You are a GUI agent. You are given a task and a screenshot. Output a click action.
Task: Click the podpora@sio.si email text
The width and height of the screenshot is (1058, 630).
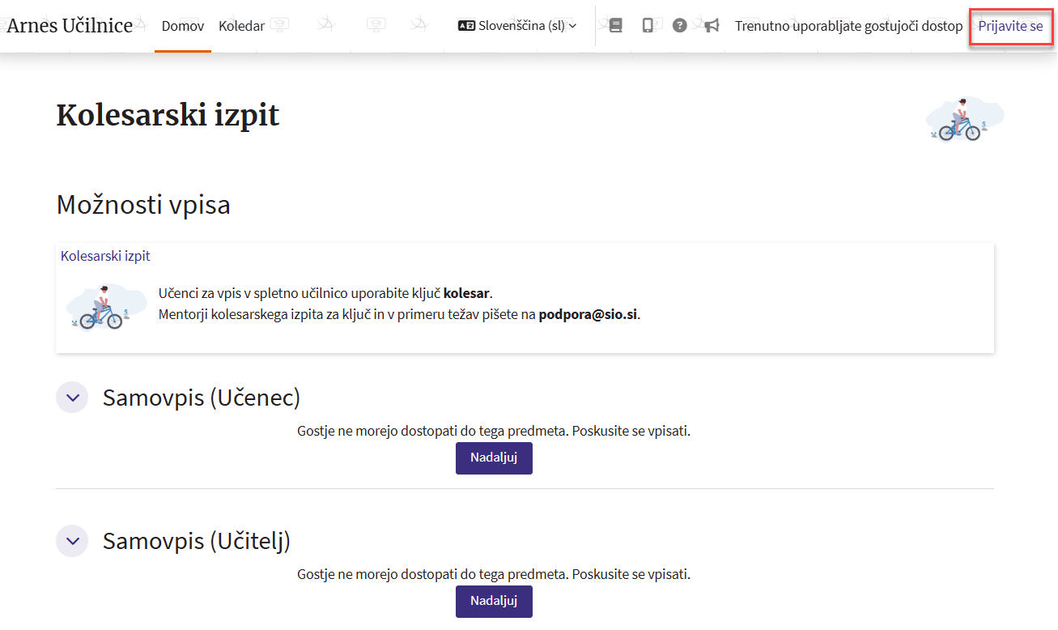coord(588,314)
